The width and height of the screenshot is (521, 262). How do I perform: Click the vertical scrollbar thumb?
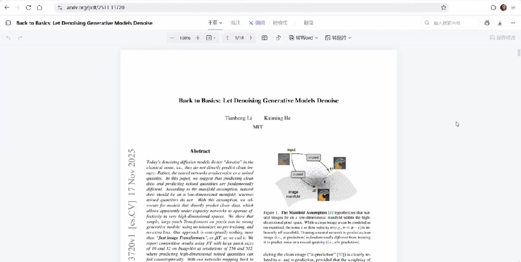click(519, 53)
